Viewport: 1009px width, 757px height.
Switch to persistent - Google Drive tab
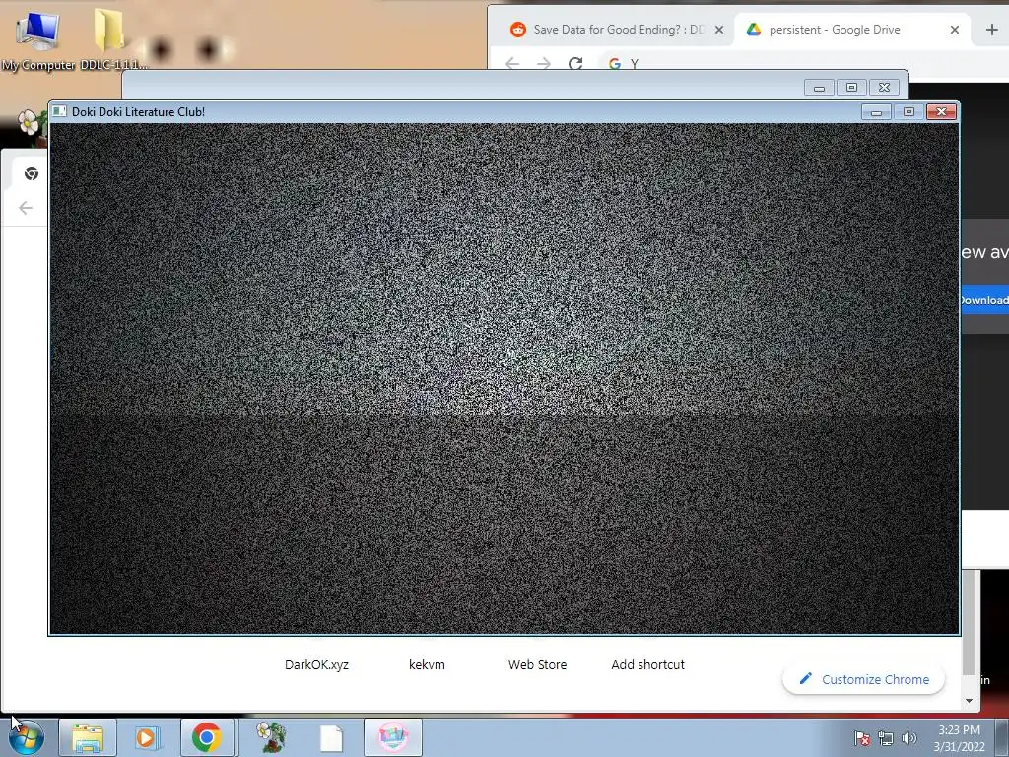point(834,30)
